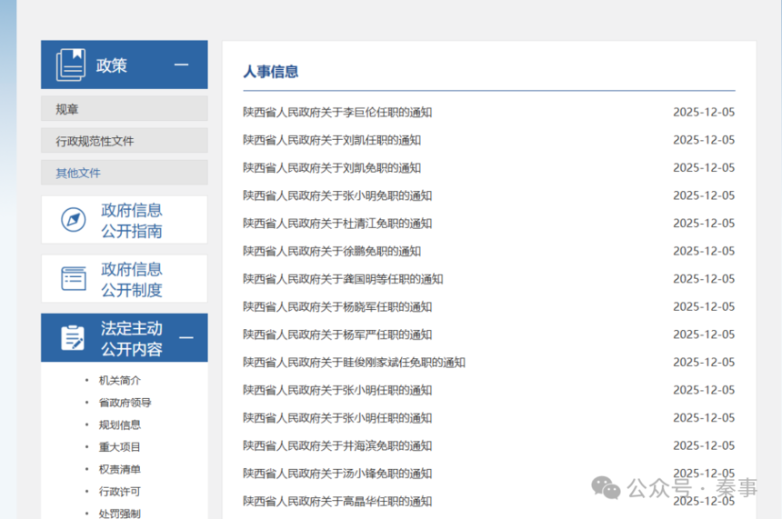Select 其他文件 in the policy menu
Screen dimensions: 782x519
point(78,173)
